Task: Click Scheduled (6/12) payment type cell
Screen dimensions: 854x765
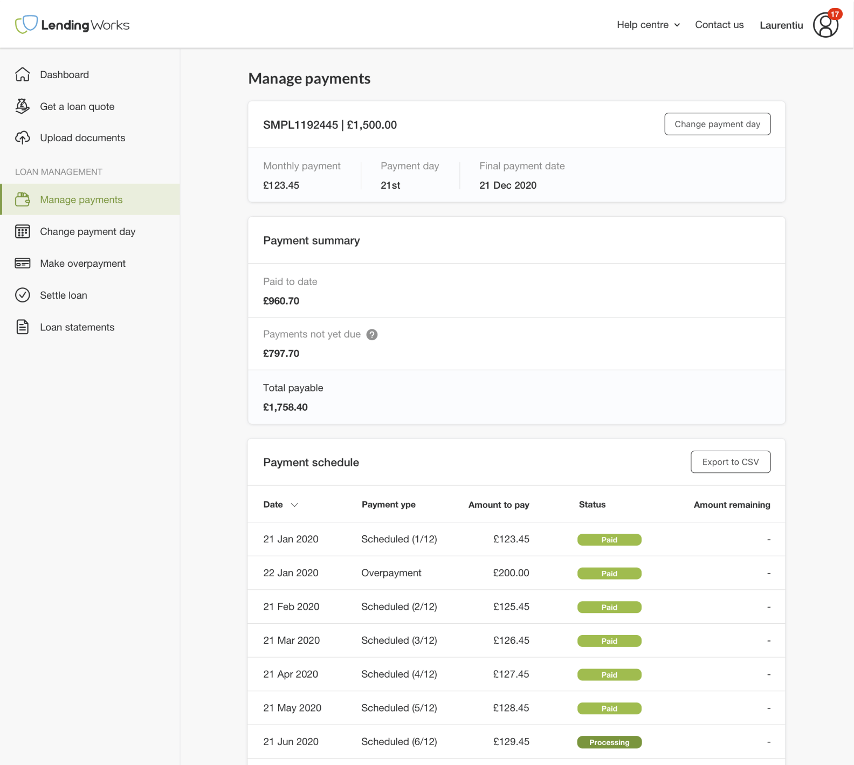Action: [x=399, y=742]
